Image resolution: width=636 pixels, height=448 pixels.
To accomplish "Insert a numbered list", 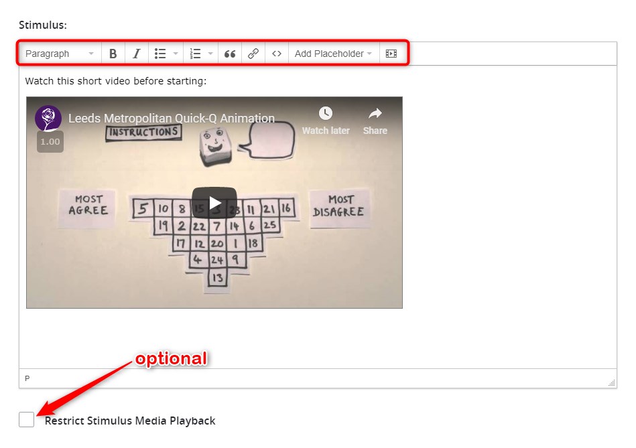I will coord(196,54).
